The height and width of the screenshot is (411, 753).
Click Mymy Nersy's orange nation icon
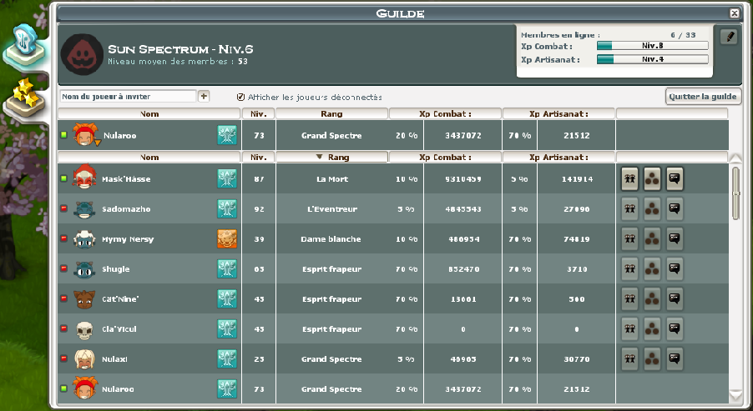coord(227,239)
